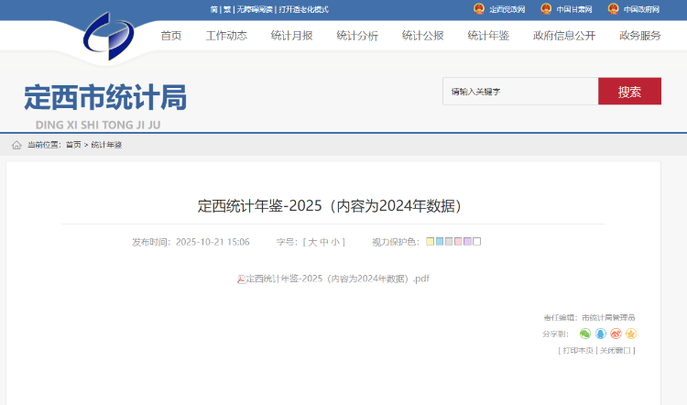Click national emblem icon beside 中国政府网
Image resolution: width=687 pixels, height=405 pixels.
pyautogui.click(x=613, y=9)
